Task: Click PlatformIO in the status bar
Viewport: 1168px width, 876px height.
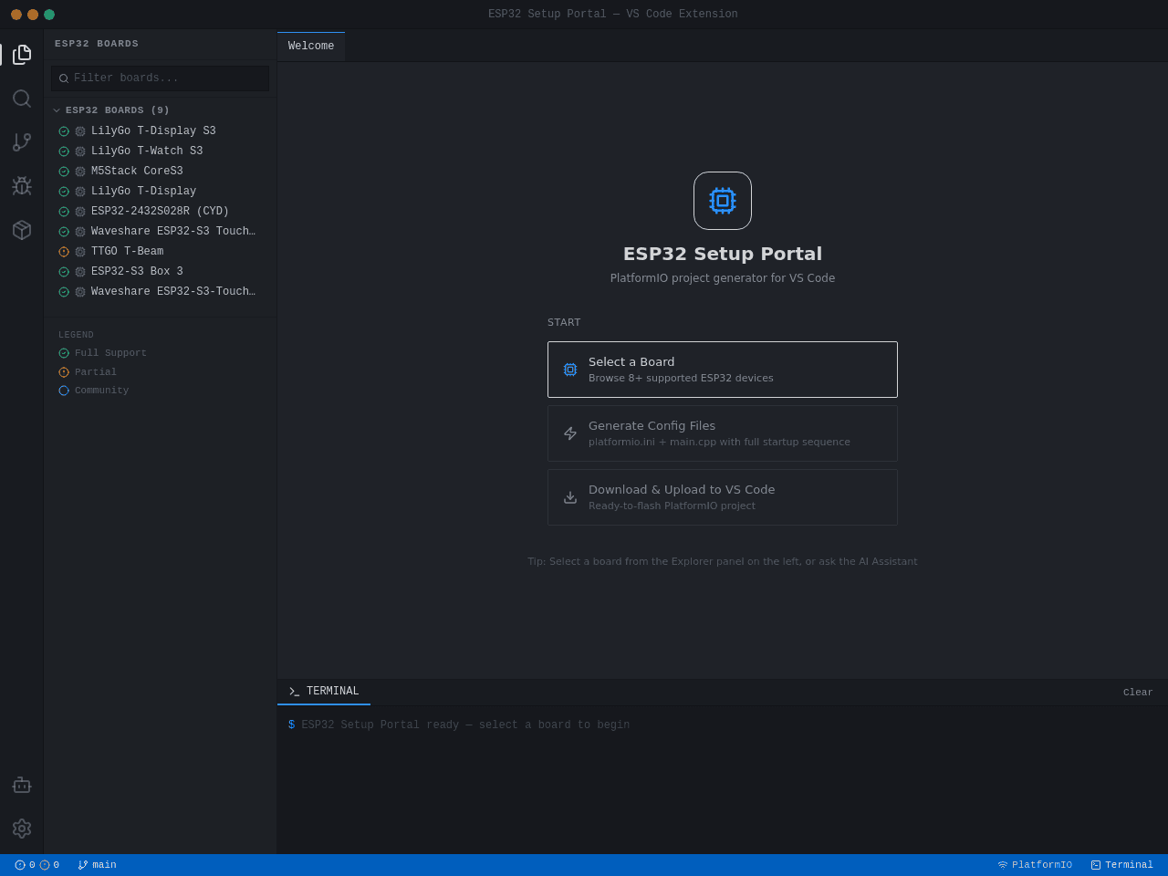Action: pos(1035,865)
